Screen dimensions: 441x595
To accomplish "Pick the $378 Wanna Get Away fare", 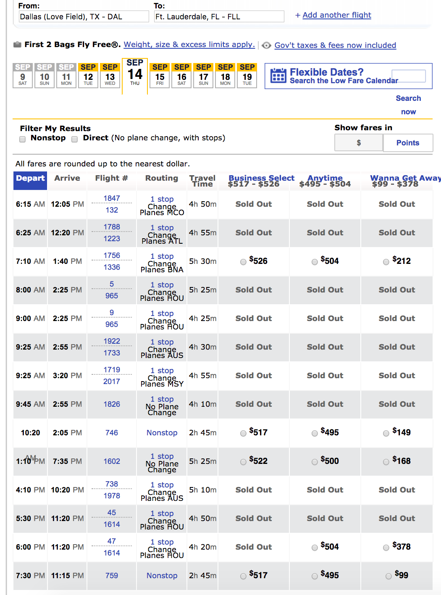I will 386,548.
